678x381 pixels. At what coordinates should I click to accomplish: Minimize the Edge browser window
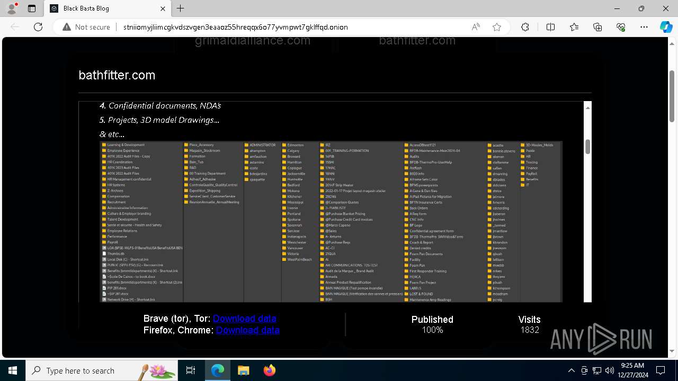point(617,8)
